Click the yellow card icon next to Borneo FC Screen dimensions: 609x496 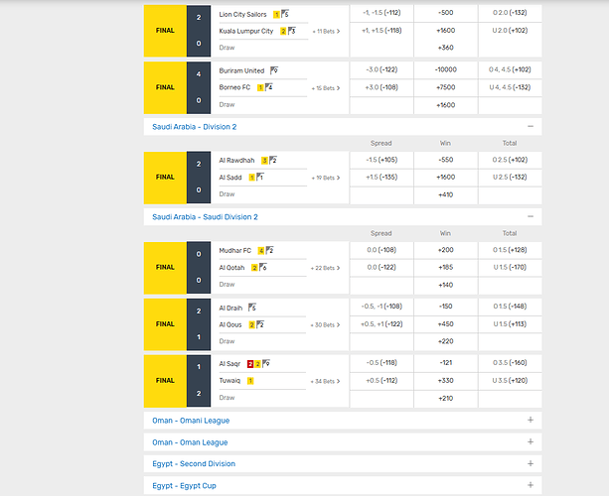(x=260, y=87)
